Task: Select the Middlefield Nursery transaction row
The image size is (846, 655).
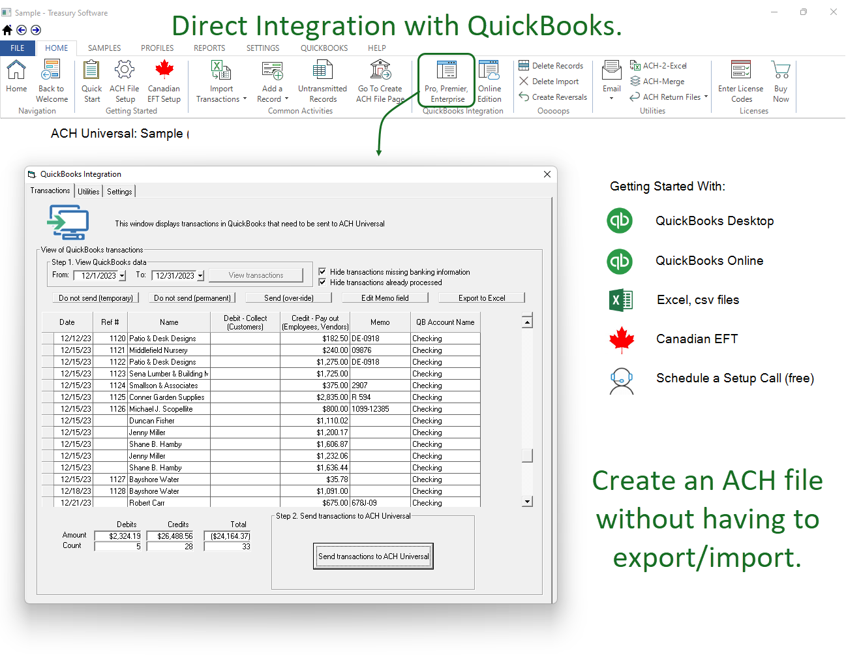Action: [x=261, y=350]
